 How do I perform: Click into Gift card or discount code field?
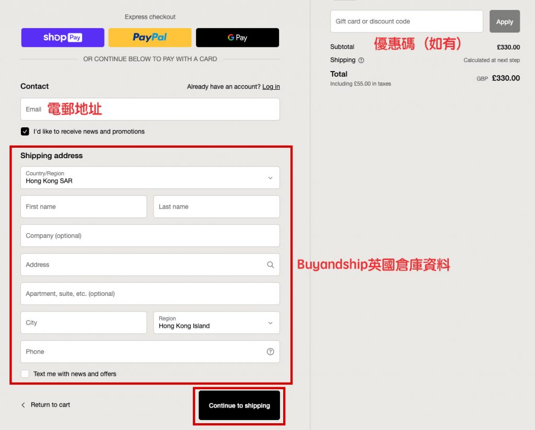[406, 21]
